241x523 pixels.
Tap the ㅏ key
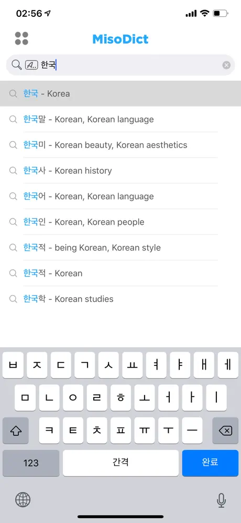tap(192, 398)
